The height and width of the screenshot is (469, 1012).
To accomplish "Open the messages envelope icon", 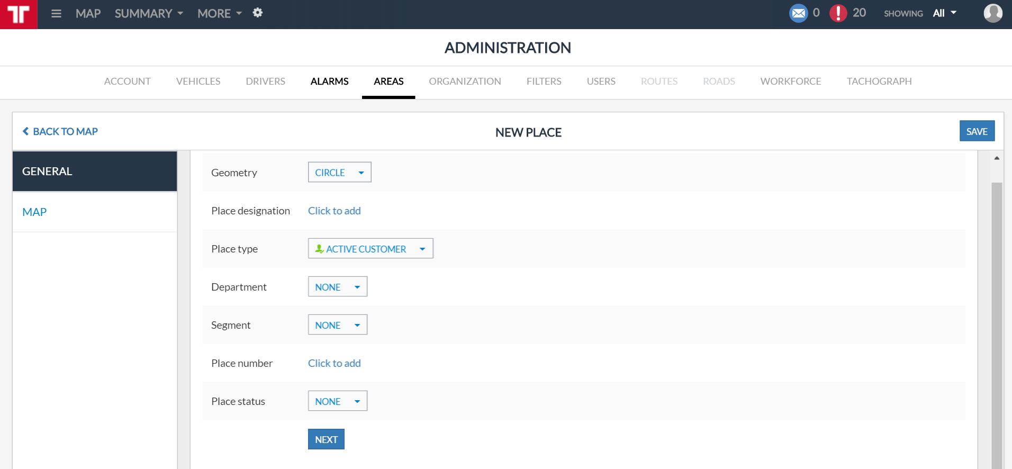I will [798, 13].
